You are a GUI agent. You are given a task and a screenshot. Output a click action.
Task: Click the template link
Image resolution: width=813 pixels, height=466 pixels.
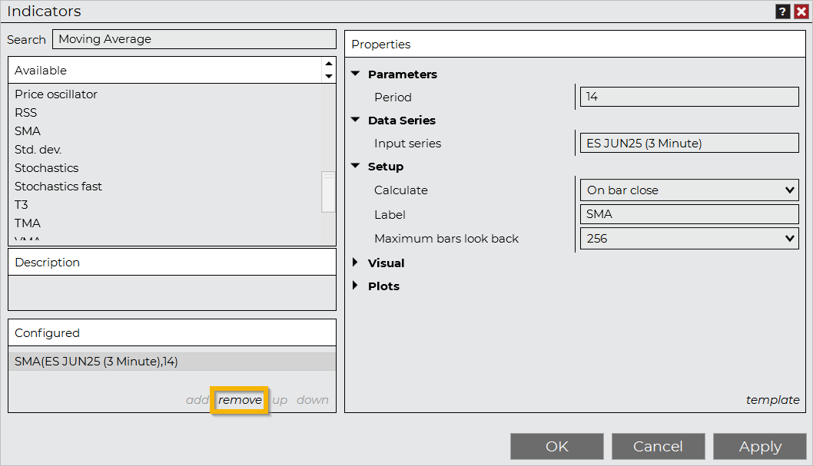[772, 400]
